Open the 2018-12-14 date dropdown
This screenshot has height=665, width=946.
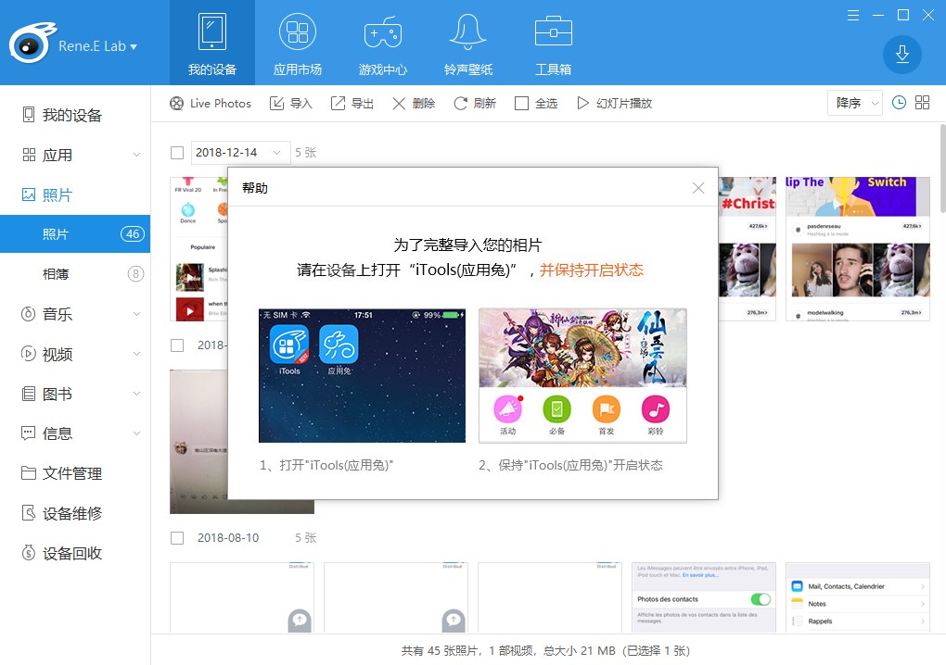click(240, 153)
